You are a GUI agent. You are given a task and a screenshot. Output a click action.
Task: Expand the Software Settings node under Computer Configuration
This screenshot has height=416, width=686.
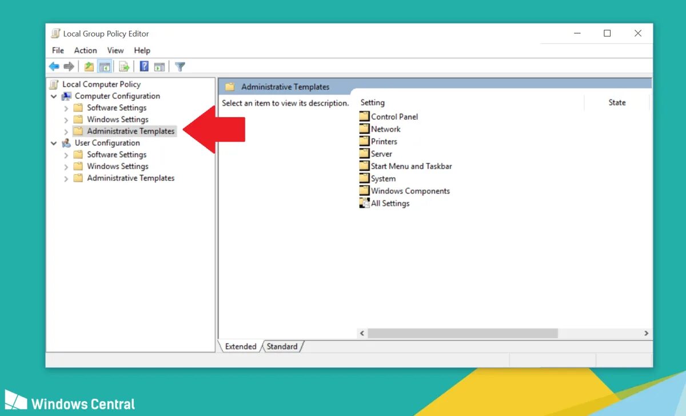(66, 107)
